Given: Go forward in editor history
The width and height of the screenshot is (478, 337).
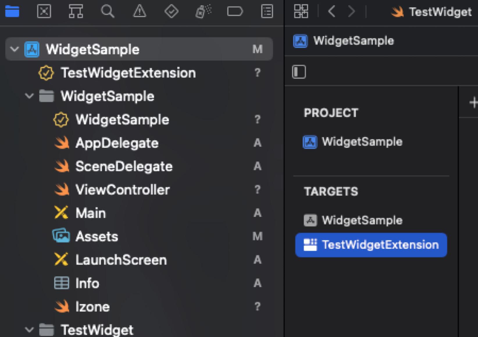Looking at the screenshot, I should coord(352,12).
